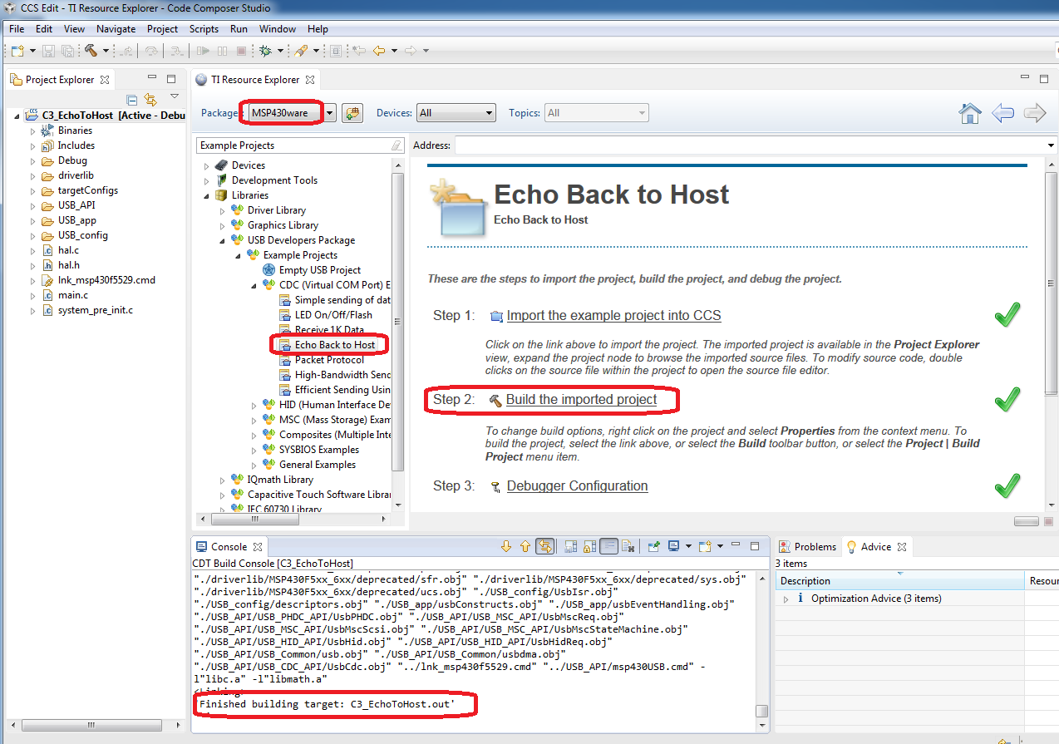Click the Description column header in Advice
Image resolution: width=1059 pixels, height=744 pixels.
pyautogui.click(x=900, y=581)
